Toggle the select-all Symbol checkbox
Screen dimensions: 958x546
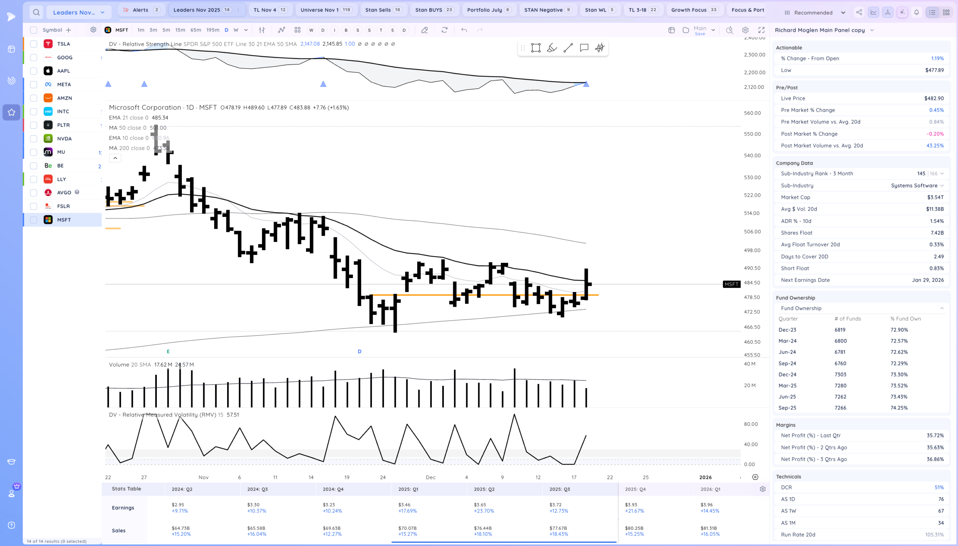click(34, 30)
